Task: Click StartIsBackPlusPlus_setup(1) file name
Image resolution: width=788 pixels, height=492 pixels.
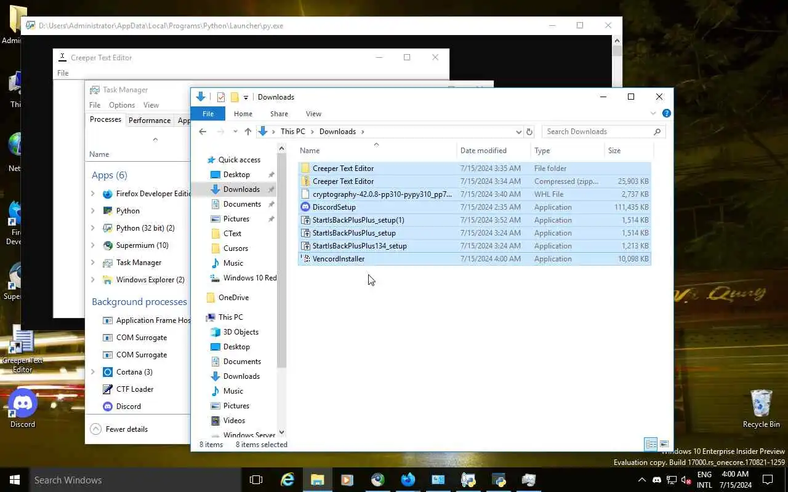Action: tap(358, 220)
